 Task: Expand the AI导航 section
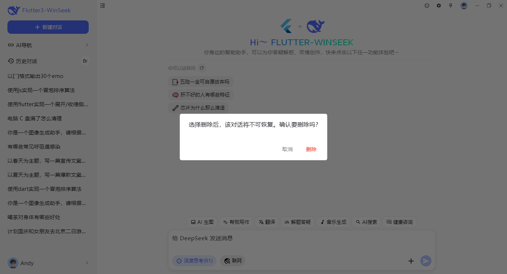[x=48, y=45]
